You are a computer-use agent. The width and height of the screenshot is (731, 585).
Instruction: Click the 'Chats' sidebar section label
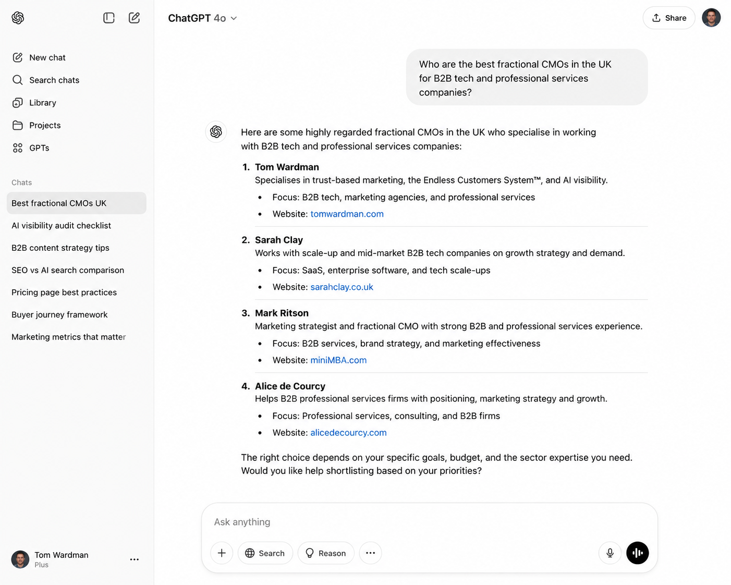pos(22,182)
